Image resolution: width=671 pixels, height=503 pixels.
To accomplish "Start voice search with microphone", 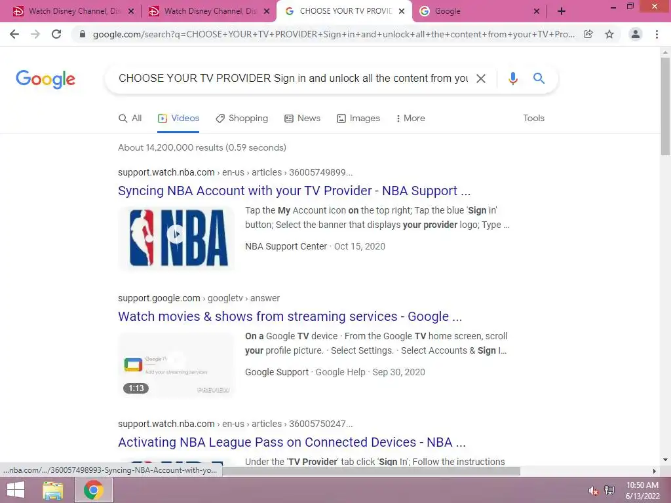I will 512,79.
